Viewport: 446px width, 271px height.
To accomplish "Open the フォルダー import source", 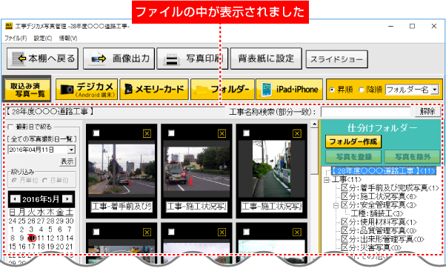I will click(x=222, y=90).
